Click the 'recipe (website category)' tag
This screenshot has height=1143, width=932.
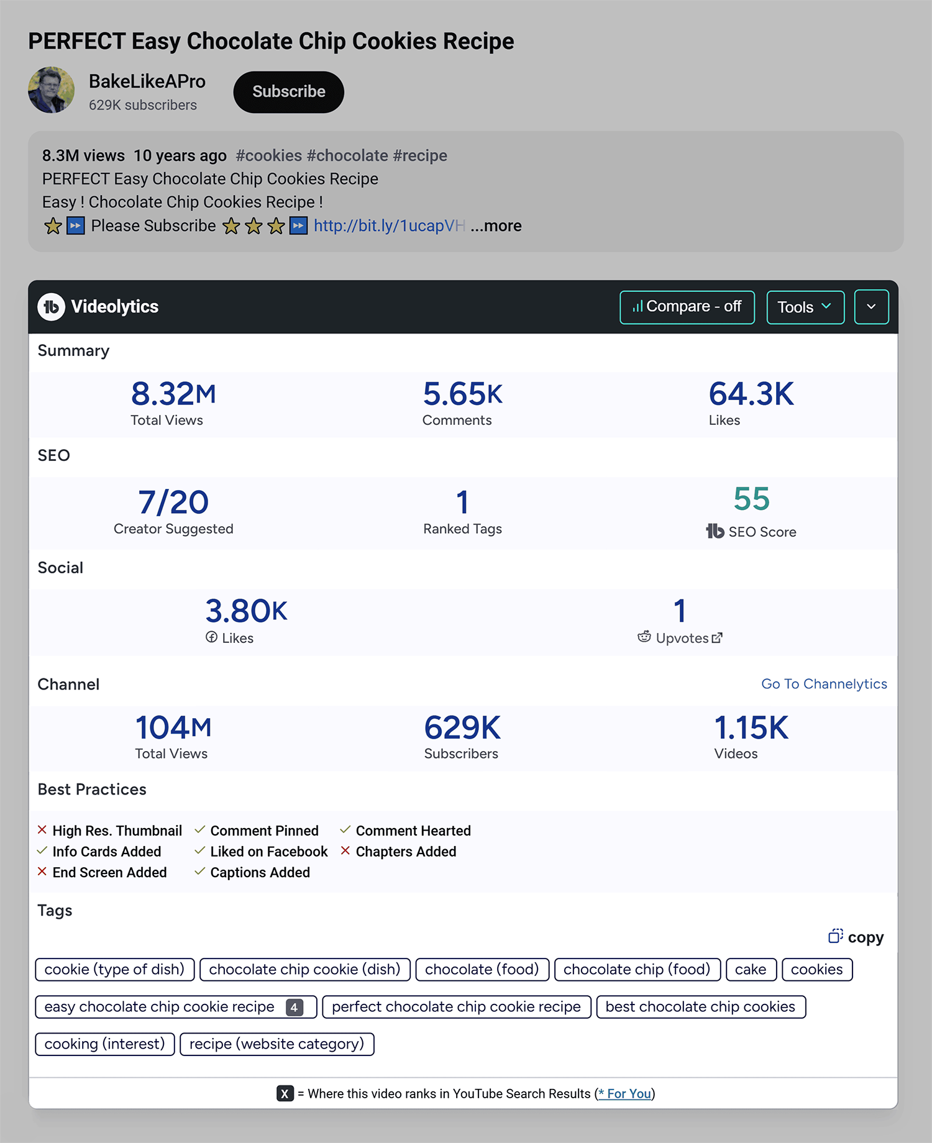pyautogui.click(x=277, y=1044)
